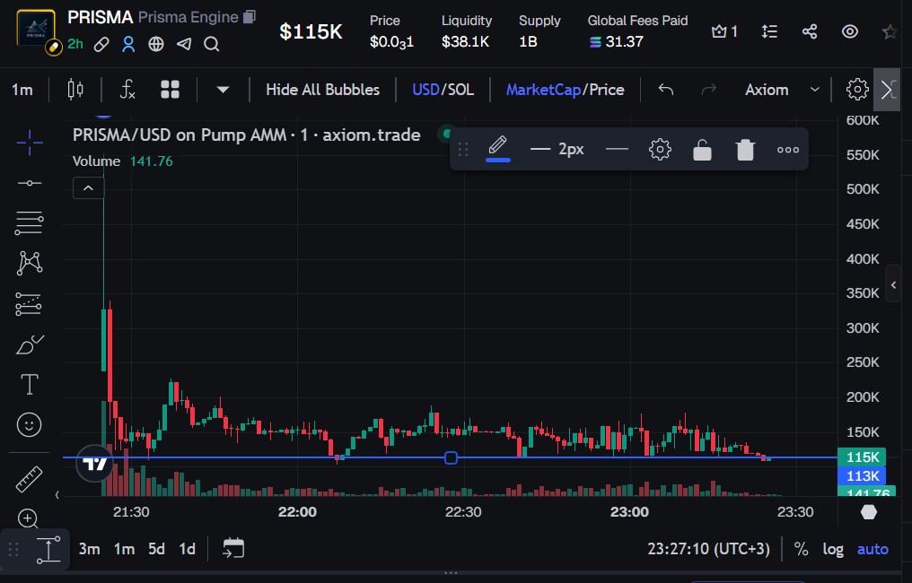Screen dimensions: 912x583
Task: Share this PRISMA token page
Action: [x=810, y=31]
